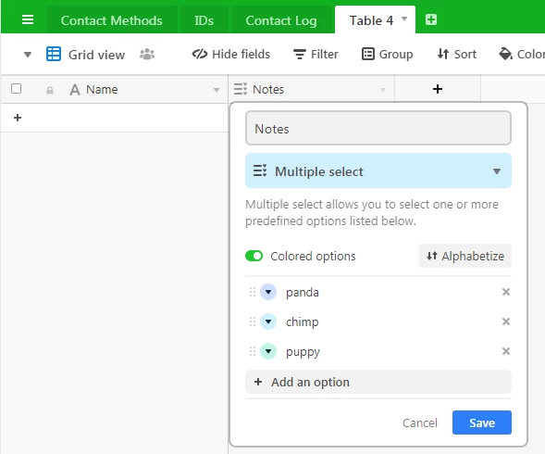Screen dimensions: 545x454
Task: Click the Save button
Action: (x=482, y=422)
